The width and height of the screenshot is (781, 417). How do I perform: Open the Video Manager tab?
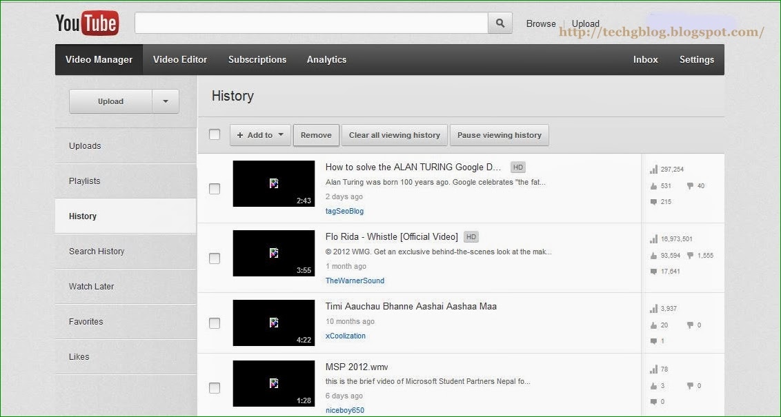(x=99, y=60)
